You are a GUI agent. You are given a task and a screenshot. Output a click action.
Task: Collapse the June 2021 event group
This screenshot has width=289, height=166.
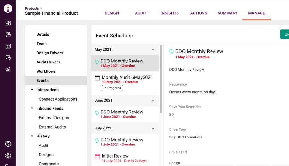(153, 101)
